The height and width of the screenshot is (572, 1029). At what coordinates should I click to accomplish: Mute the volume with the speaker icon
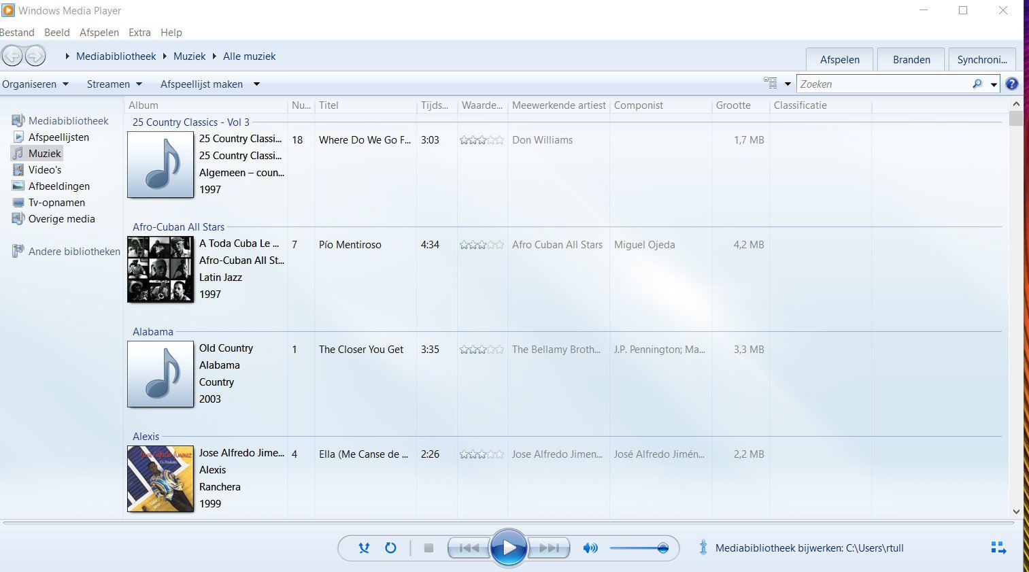tap(590, 548)
